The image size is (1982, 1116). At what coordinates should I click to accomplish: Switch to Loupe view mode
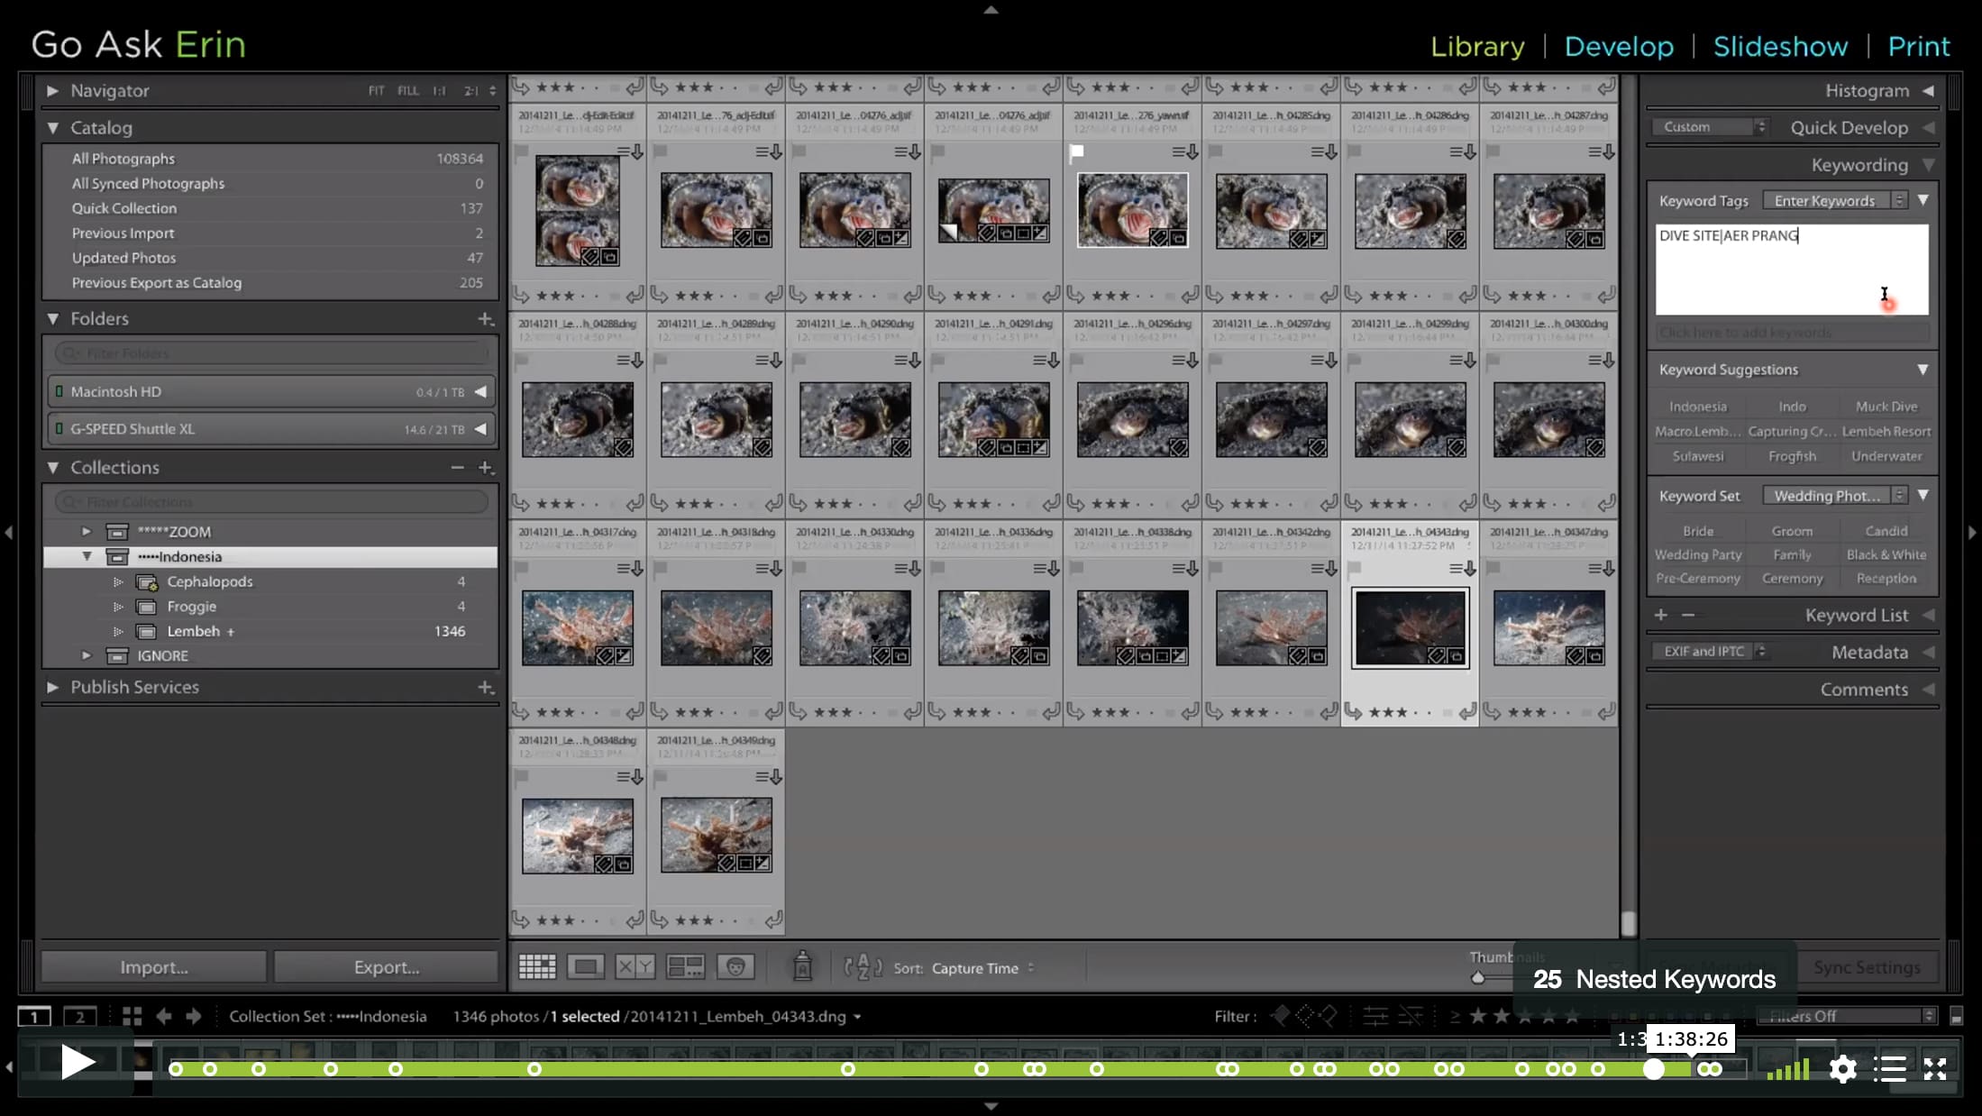(x=586, y=967)
